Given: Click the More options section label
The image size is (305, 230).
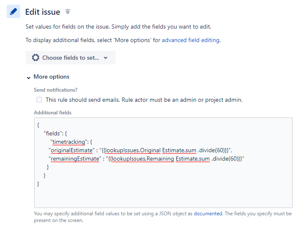Looking at the screenshot, I should tap(51, 77).
